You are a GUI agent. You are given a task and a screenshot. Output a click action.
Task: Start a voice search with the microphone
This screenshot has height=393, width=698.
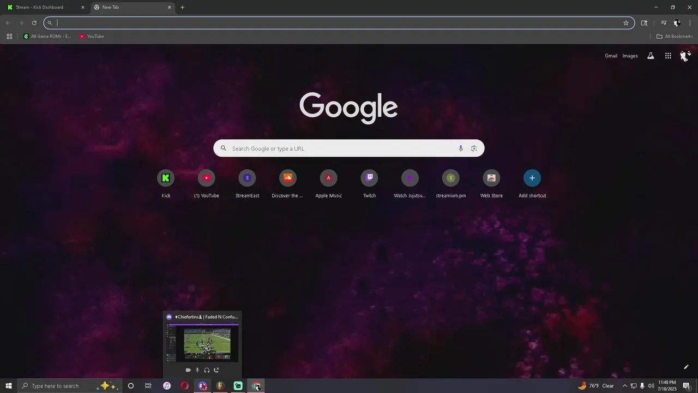pos(461,148)
